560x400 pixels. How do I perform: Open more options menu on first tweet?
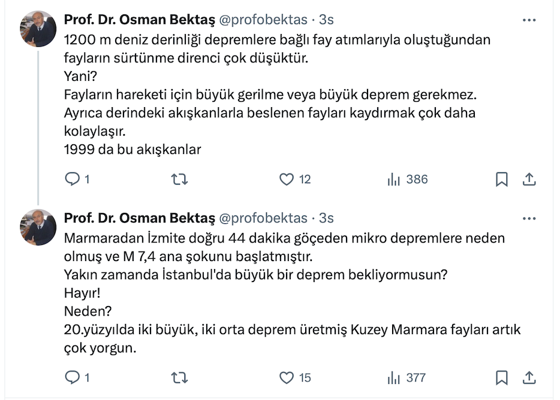click(529, 20)
